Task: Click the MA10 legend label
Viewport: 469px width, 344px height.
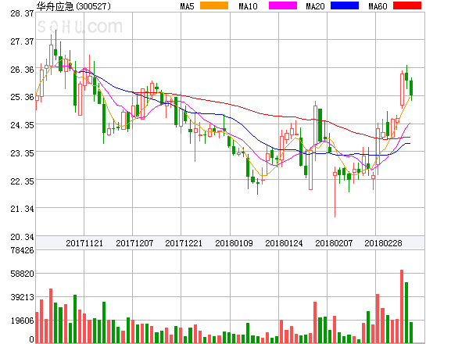Action: 248,6
